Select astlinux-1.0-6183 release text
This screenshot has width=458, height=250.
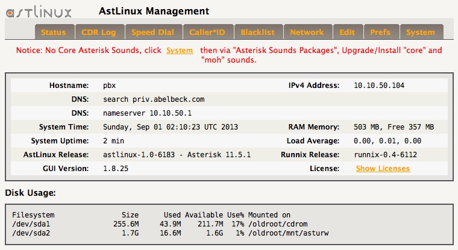(x=139, y=155)
